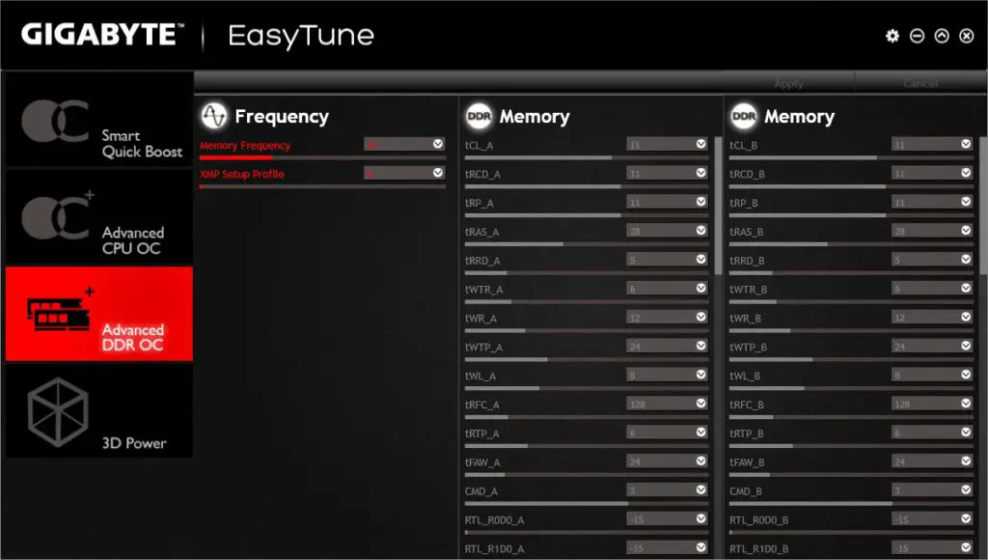The width and height of the screenshot is (988, 560).
Task: Click the Apply button
Action: click(788, 83)
